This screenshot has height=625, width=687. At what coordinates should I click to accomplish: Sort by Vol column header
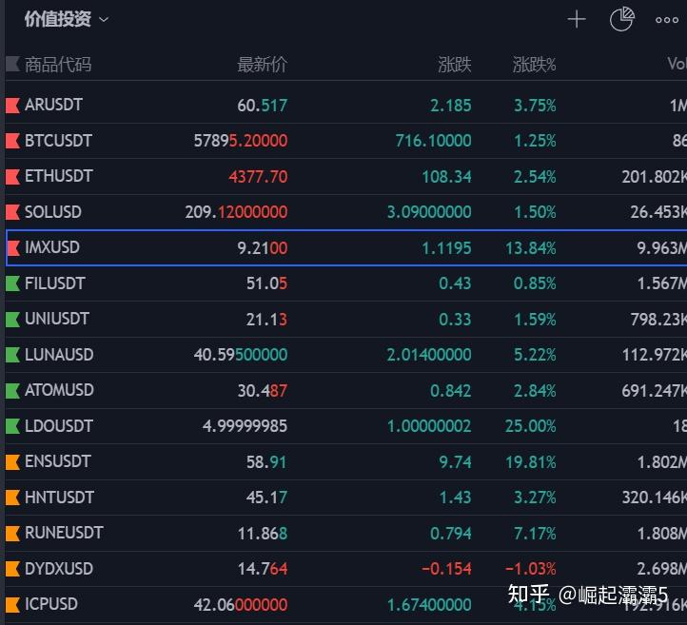[x=677, y=64]
